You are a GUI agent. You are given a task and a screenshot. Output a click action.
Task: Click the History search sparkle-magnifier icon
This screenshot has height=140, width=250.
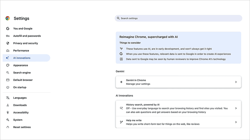[x=121, y=108]
